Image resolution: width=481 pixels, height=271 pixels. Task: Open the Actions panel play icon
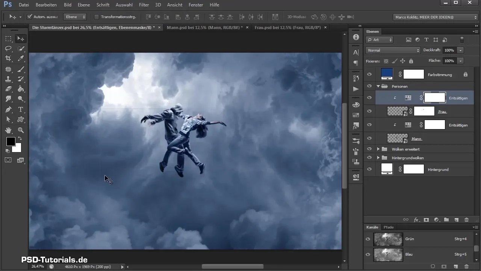coord(356,89)
